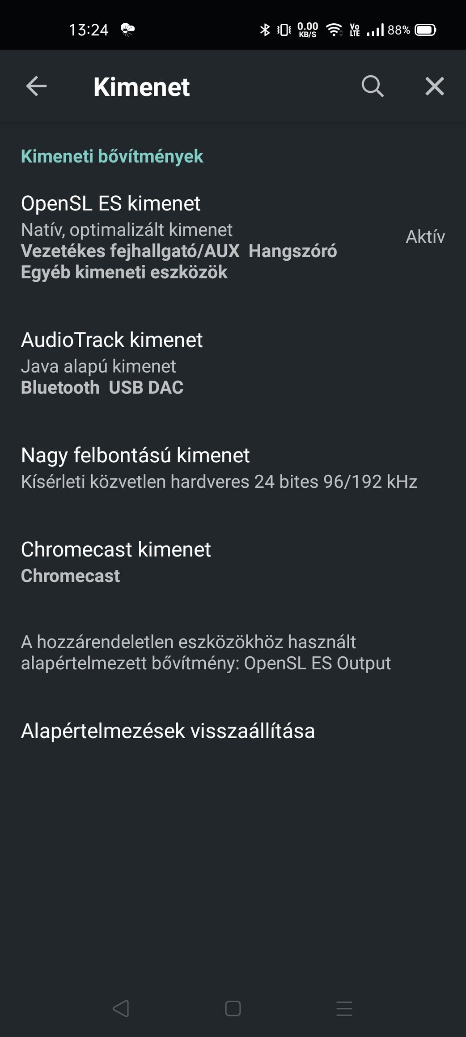
Task: Close settings with the X icon
Action: point(435,86)
